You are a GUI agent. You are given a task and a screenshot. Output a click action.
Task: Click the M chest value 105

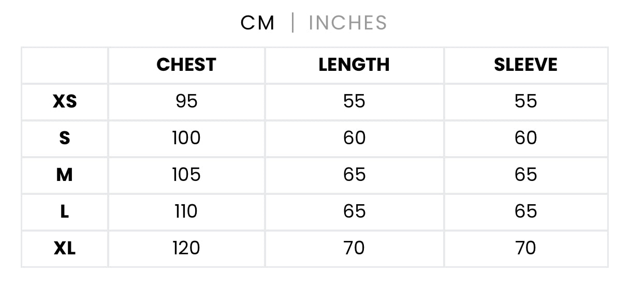tap(186, 175)
